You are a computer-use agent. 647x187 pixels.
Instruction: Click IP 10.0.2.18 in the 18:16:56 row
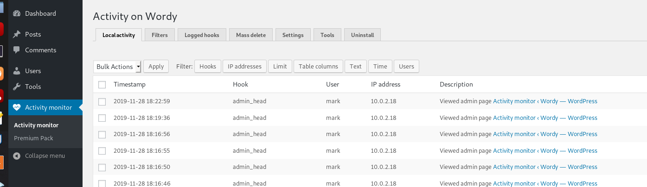(384, 134)
